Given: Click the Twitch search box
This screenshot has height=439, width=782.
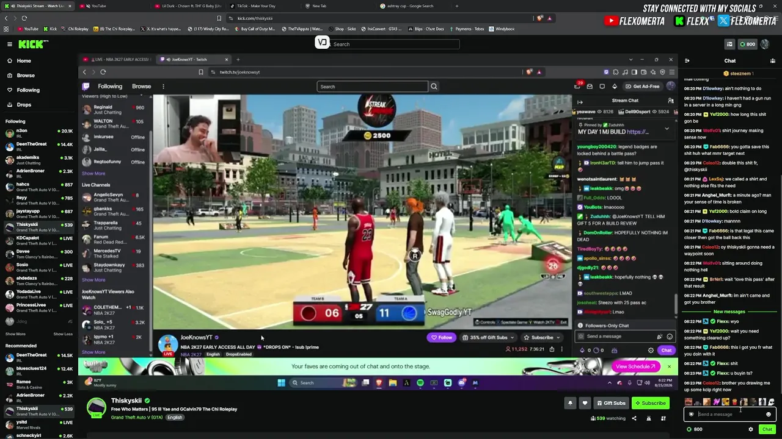Looking at the screenshot, I should tap(372, 87).
